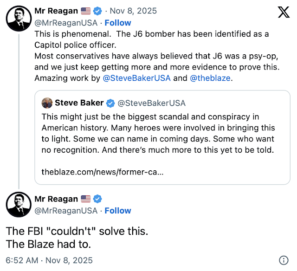Click the X logo icon
Viewport: 297px width, 271px height.
[x=283, y=13]
